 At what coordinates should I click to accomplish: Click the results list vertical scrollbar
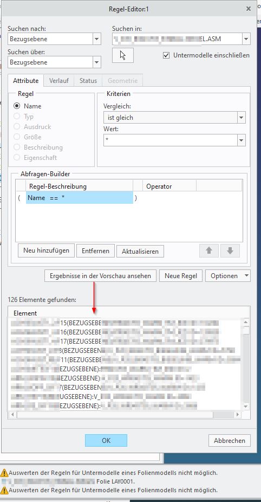pos(246,364)
